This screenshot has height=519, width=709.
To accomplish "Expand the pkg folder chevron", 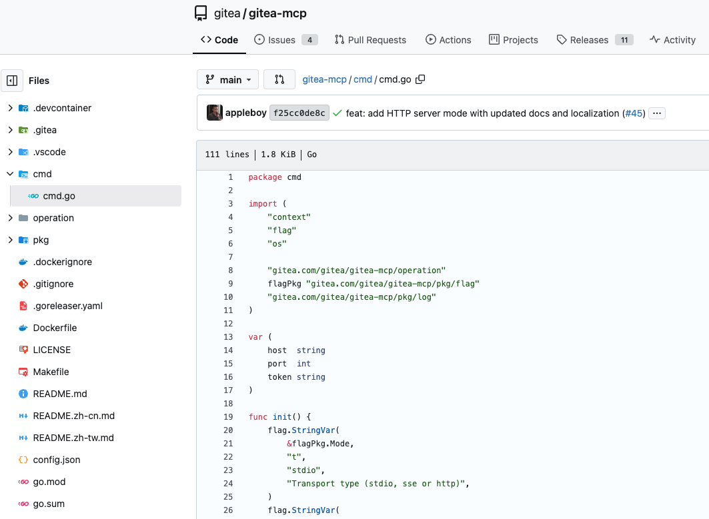I will [x=11, y=240].
